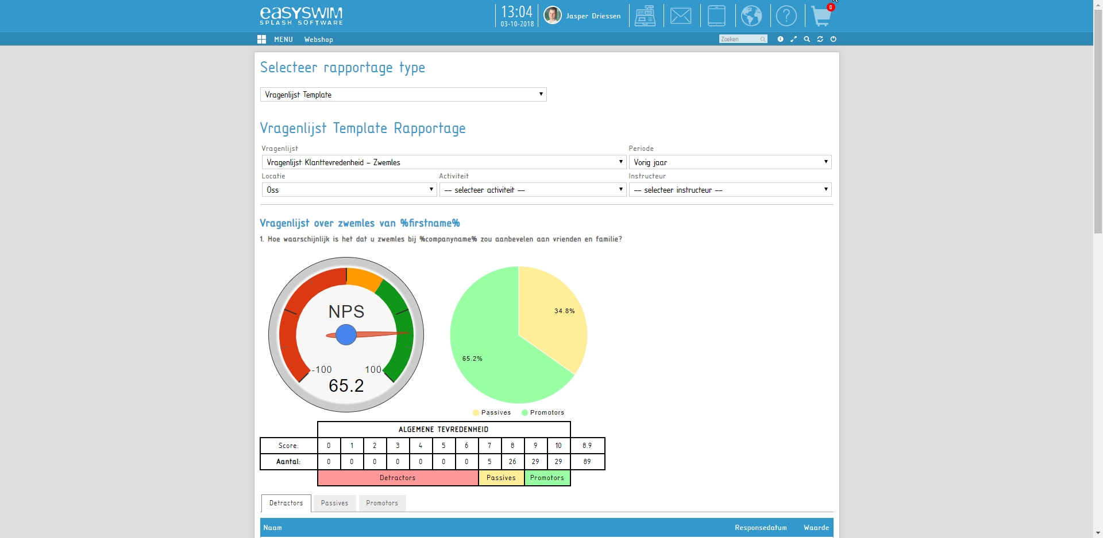Toggle fullscreen with the expand arrows icon

(793, 39)
